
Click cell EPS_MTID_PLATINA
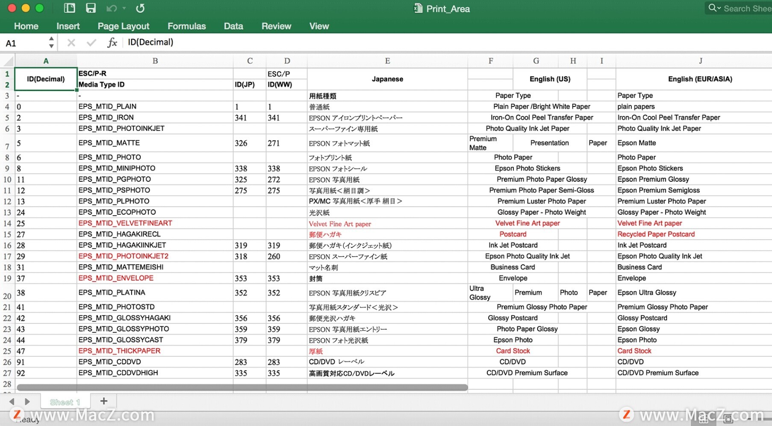tap(155, 293)
